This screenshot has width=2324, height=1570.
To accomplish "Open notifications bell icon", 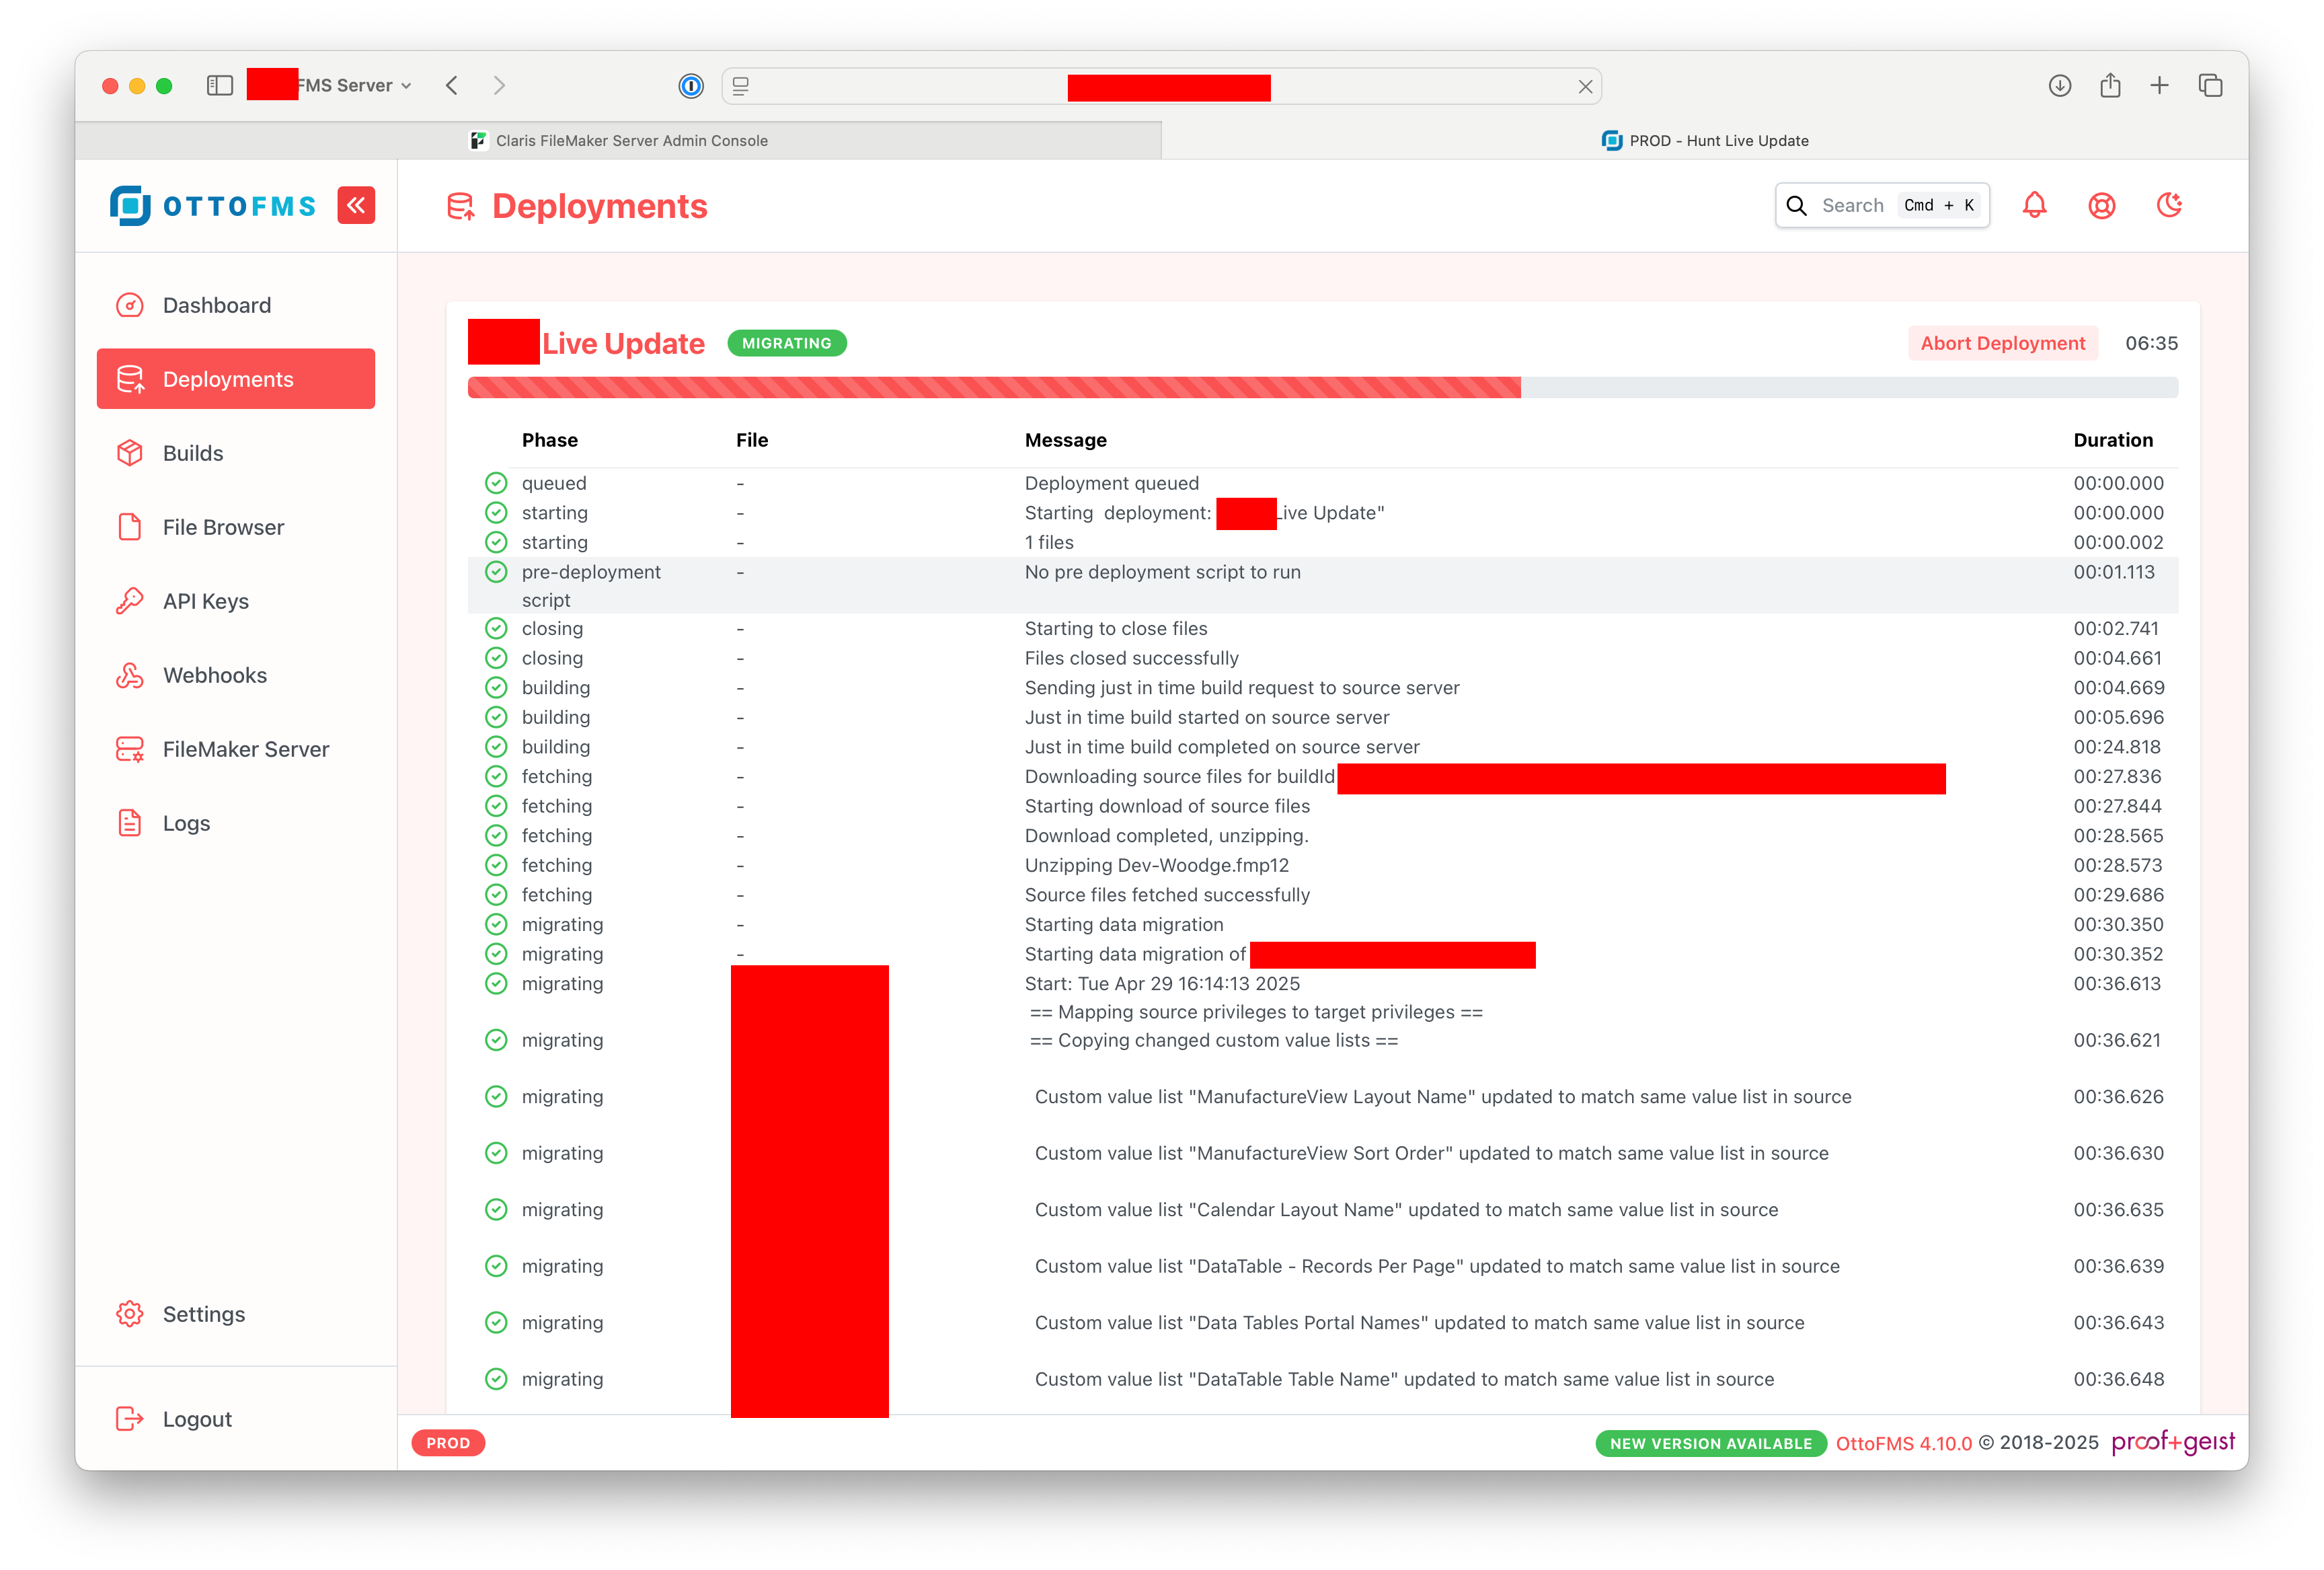I will click(x=2034, y=205).
